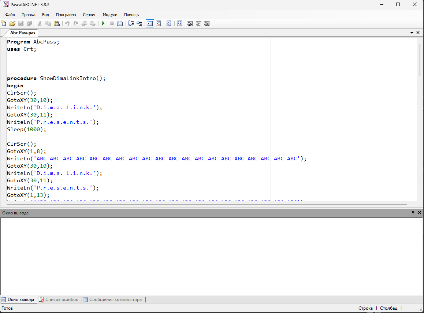Click the Navigate Backward icon
Viewport: 424px width, 313px height.
point(84,23)
